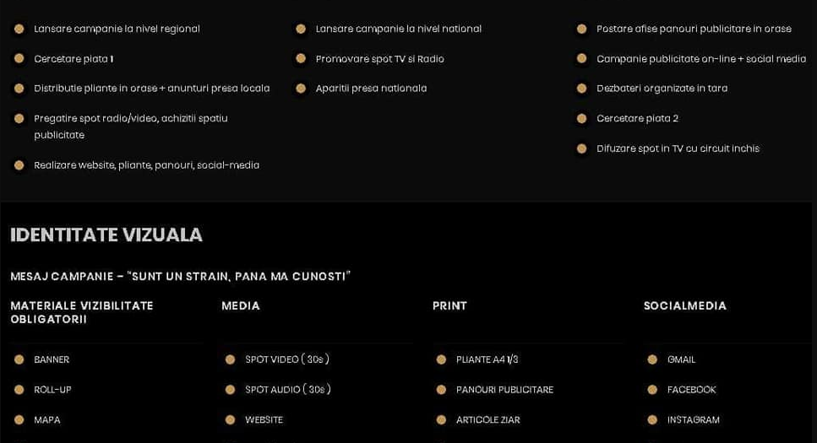Screen dimensions: 817x443
Task: Click the bullet dot beside INSTAGRAM
Action: click(x=652, y=420)
